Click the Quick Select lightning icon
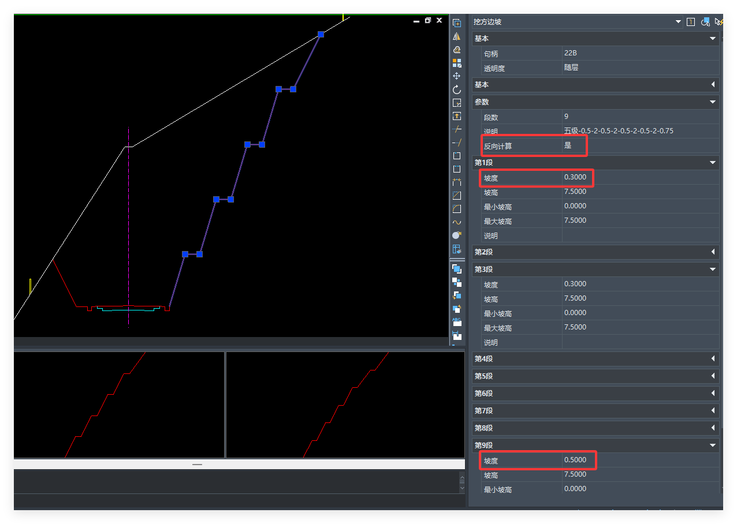The height and width of the screenshot is (524, 737). pyautogui.click(x=719, y=22)
